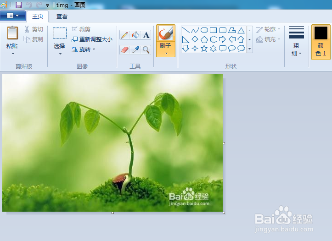332x241 pixels.
Task: Click the Cut (剪切) button
Action: [x=34, y=29]
